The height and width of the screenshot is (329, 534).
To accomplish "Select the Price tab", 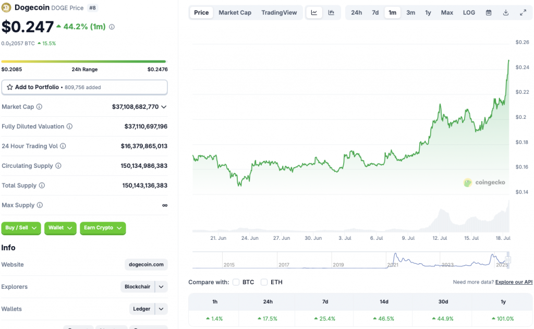I will pos(201,13).
